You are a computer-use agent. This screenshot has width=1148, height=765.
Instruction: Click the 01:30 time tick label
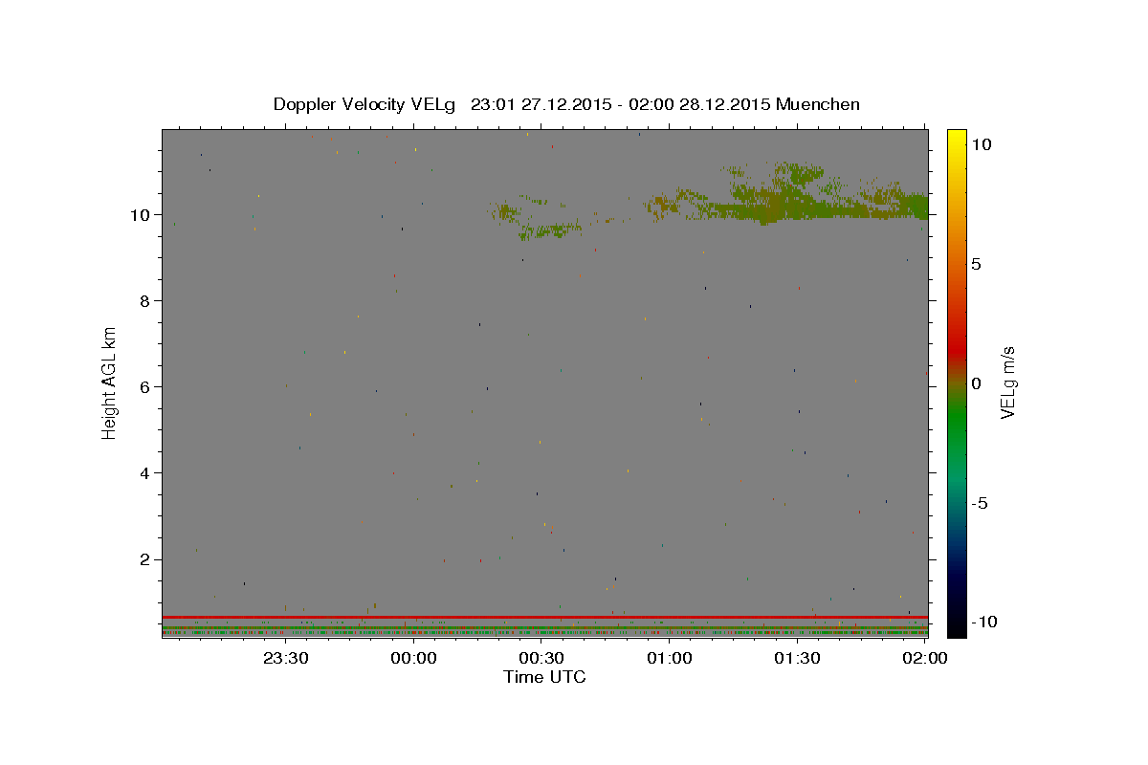pos(797,658)
